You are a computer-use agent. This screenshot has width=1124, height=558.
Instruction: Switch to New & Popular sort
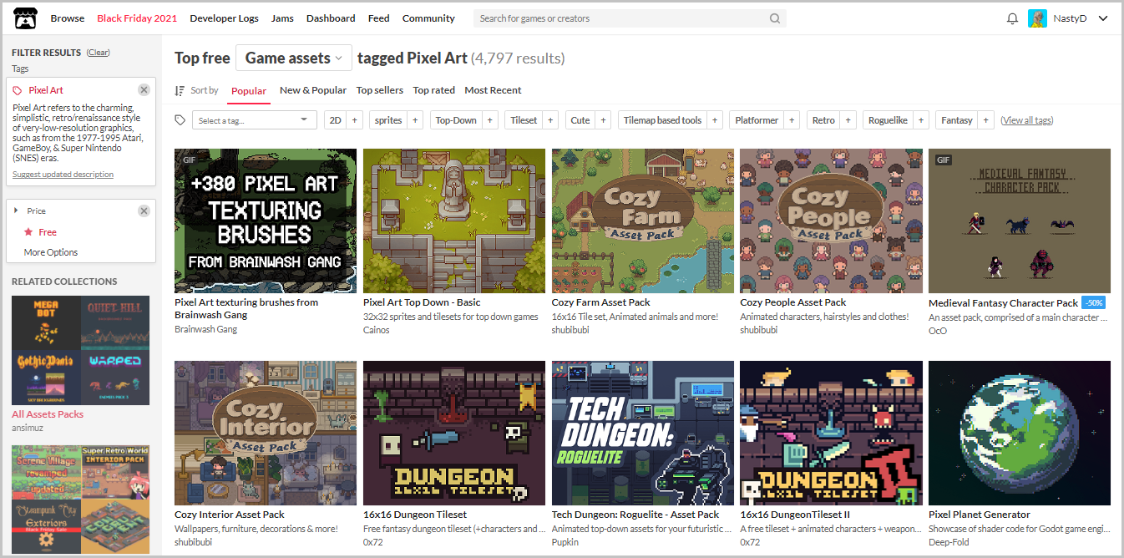(x=313, y=90)
